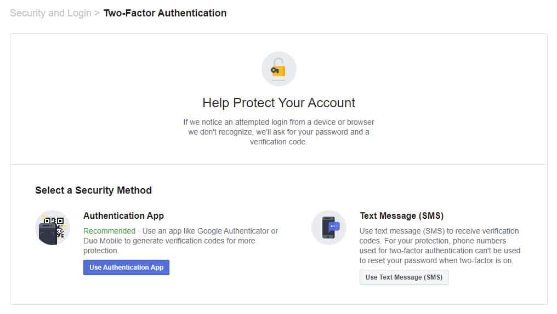Select the Text Message (SMS) heading
The width and height of the screenshot is (557, 314).
(x=401, y=216)
